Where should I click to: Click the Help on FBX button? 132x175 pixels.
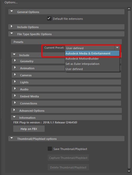point(29,129)
